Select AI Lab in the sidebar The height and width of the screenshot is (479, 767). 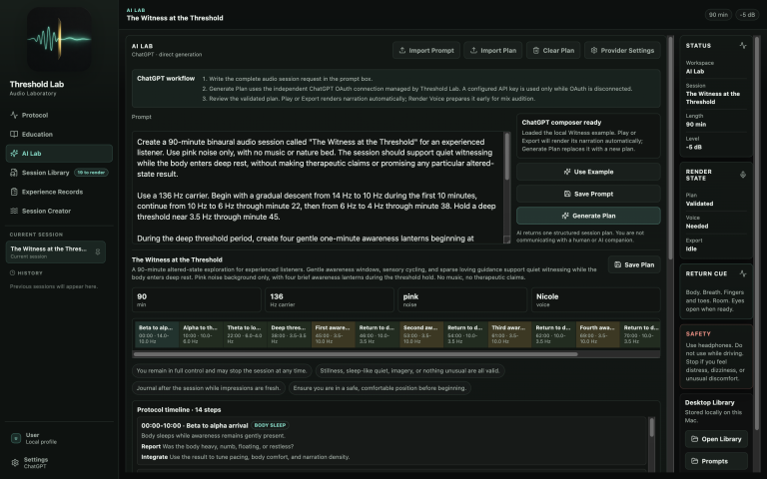click(59, 154)
